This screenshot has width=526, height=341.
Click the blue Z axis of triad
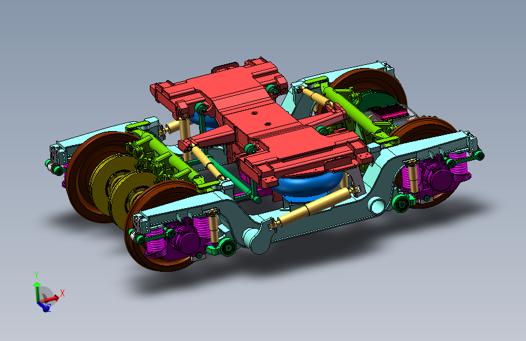pyautogui.click(x=43, y=306)
